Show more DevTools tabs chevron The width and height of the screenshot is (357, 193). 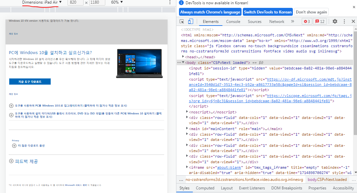click(x=293, y=21)
